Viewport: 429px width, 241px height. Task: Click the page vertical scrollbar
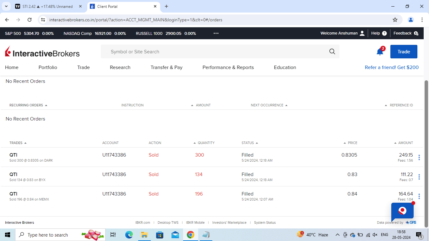tap(426, 154)
